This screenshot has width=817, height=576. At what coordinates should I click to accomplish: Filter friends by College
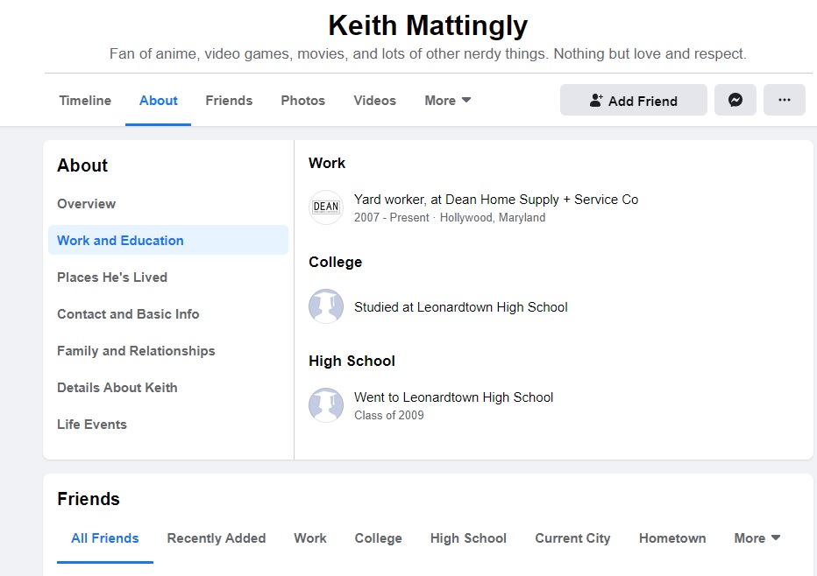point(379,538)
